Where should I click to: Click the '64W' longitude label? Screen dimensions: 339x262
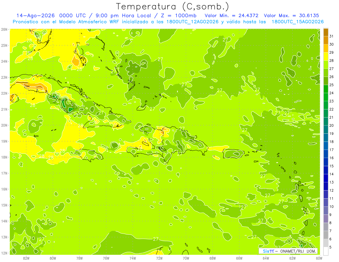point(266,258)
